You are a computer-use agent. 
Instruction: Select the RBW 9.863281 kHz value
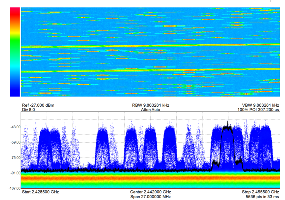150,105
